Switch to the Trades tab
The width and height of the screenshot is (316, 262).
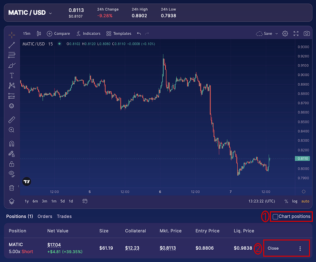click(x=64, y=216)
